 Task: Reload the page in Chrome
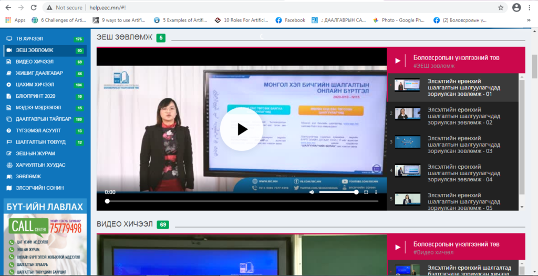click(34, 8)
